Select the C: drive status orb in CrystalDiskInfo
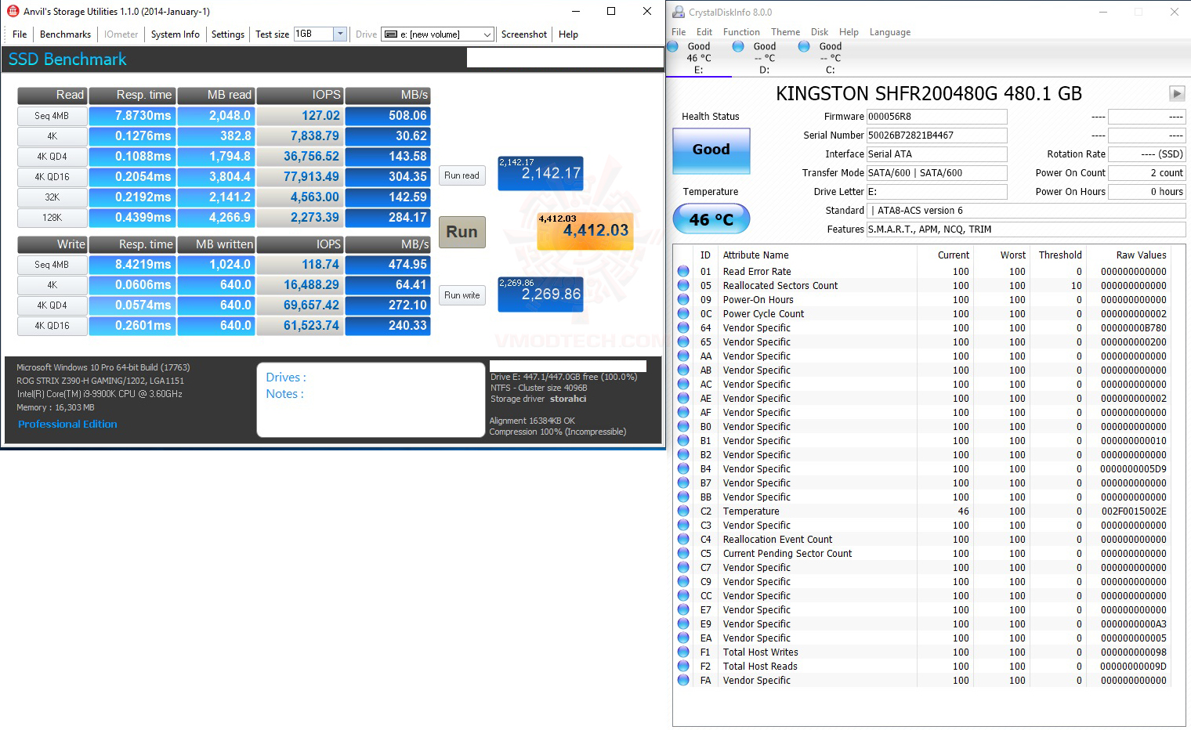 (x=804, y=46)
